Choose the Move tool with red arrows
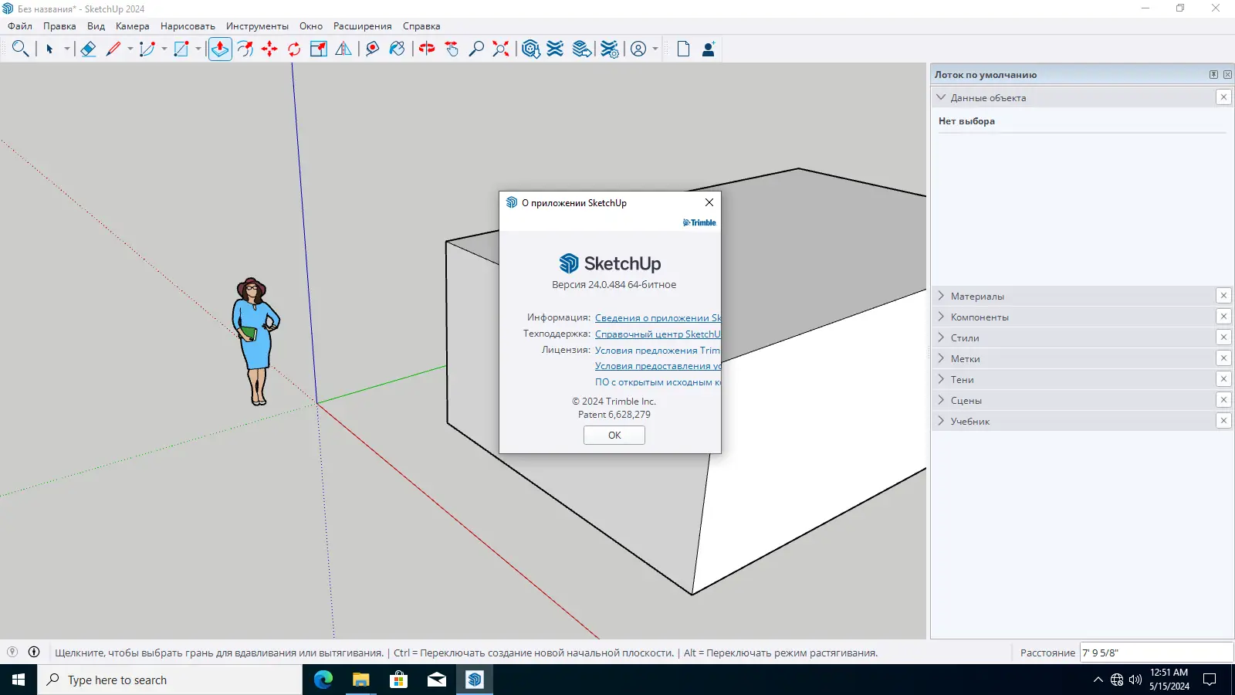 click(269, 49)
